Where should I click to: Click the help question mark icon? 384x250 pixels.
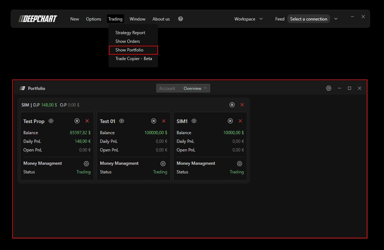(x=180, y=19)
